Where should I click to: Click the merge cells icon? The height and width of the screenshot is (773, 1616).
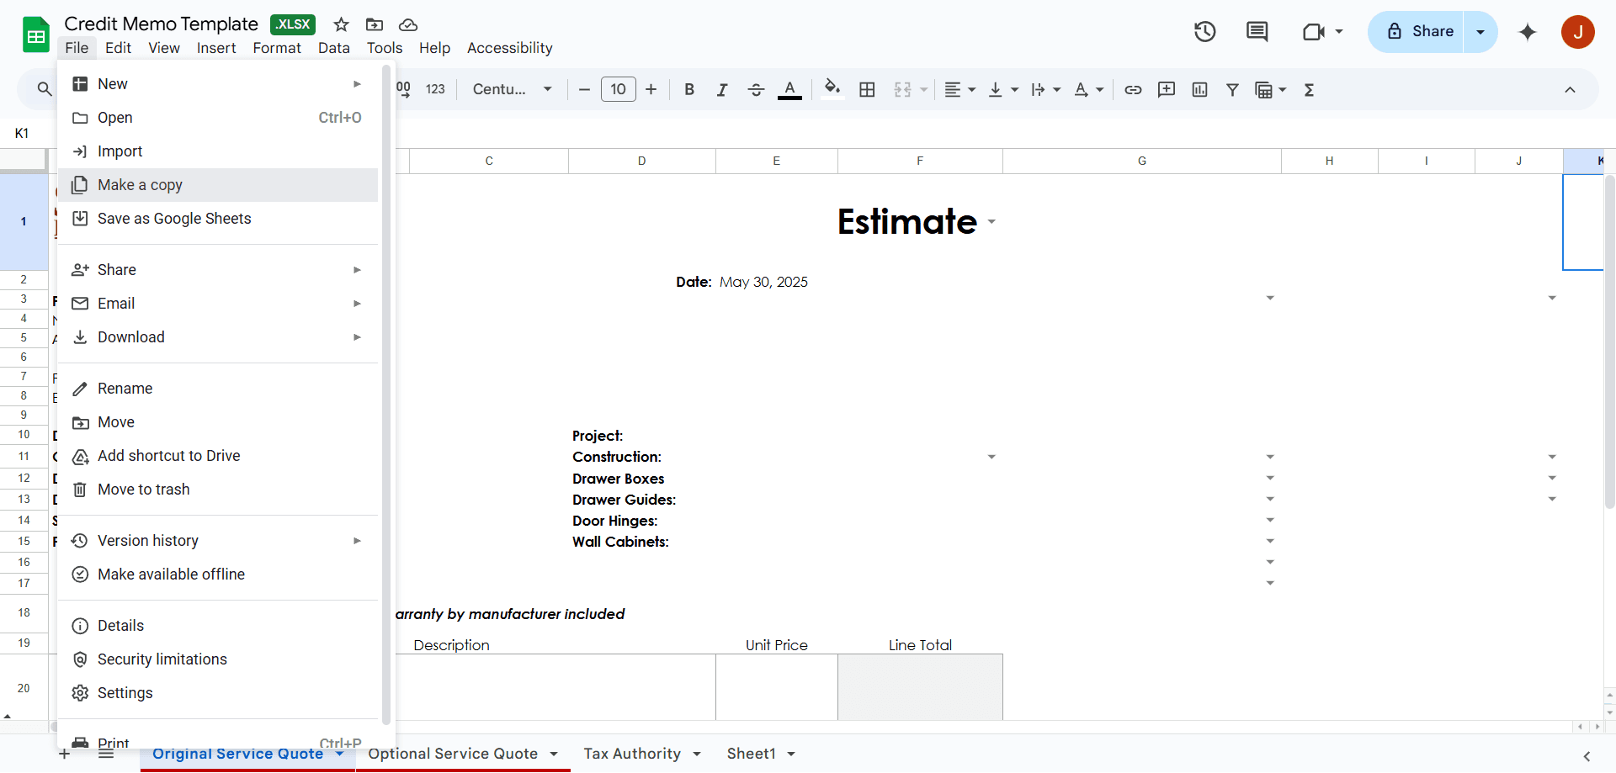coord(902,89)
